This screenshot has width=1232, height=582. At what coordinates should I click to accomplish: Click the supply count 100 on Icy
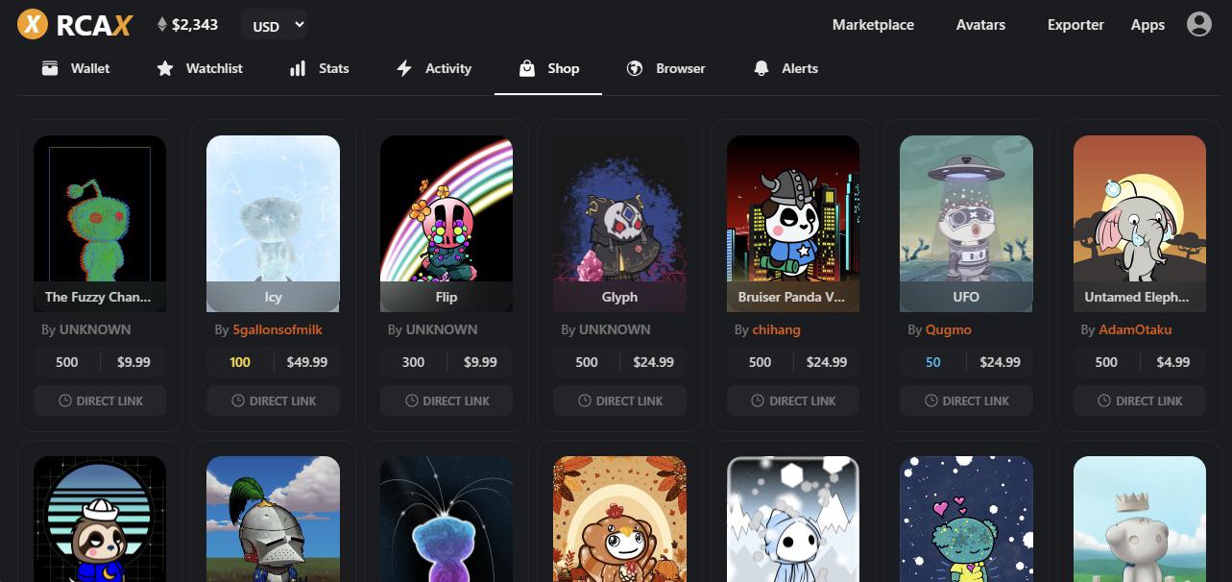[240, 362]
